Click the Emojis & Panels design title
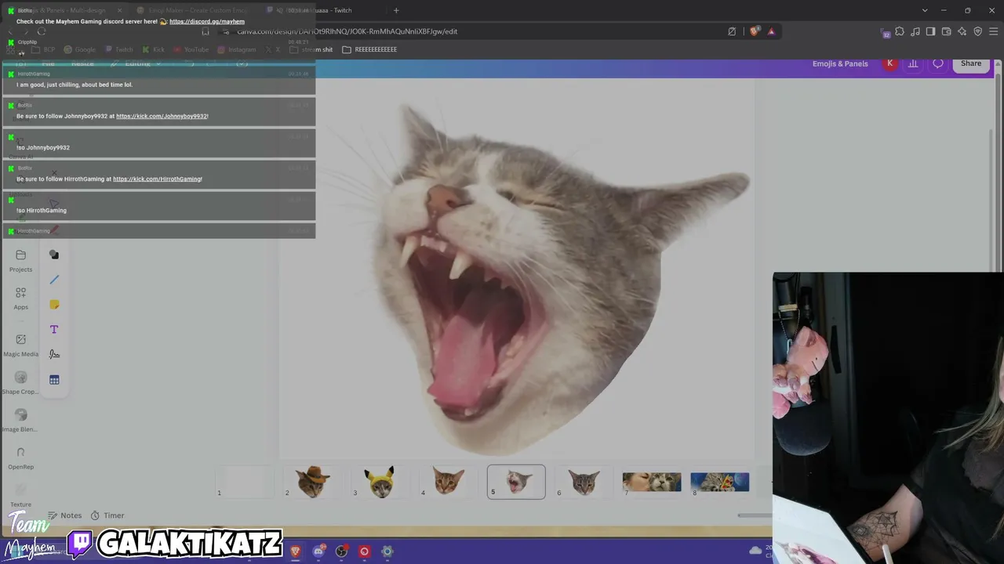This screenshot has width=1004, height=564. [x=840, y=63]
